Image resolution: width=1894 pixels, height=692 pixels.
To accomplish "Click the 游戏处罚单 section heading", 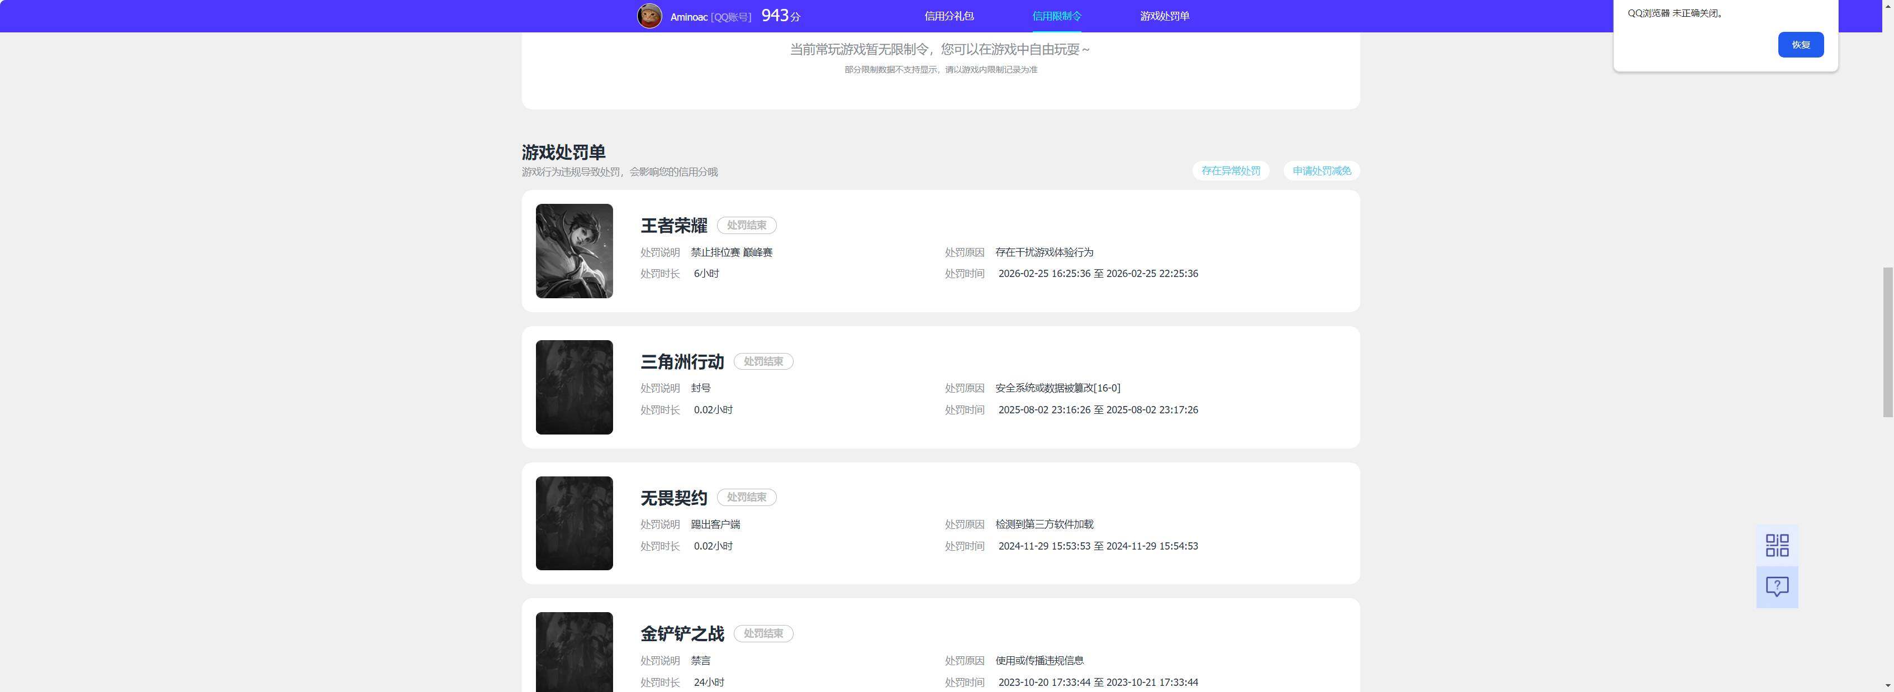I will click(x=563, y=152).
